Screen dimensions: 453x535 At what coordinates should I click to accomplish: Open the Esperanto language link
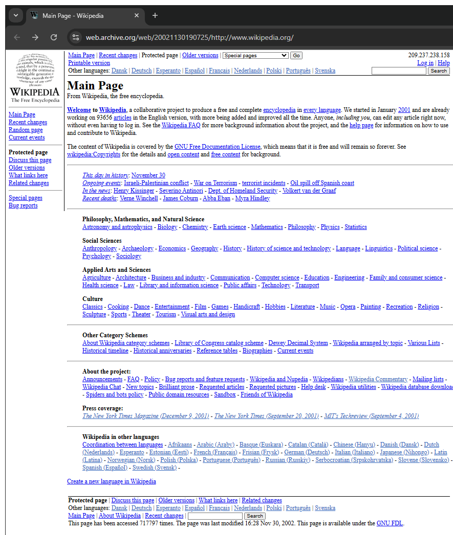pyautogui.click(x=168, y=71)
